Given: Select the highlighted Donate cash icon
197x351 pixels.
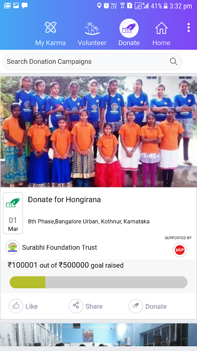Looking at the screenshot, I should pyautogui.click(x=129, y=28).
